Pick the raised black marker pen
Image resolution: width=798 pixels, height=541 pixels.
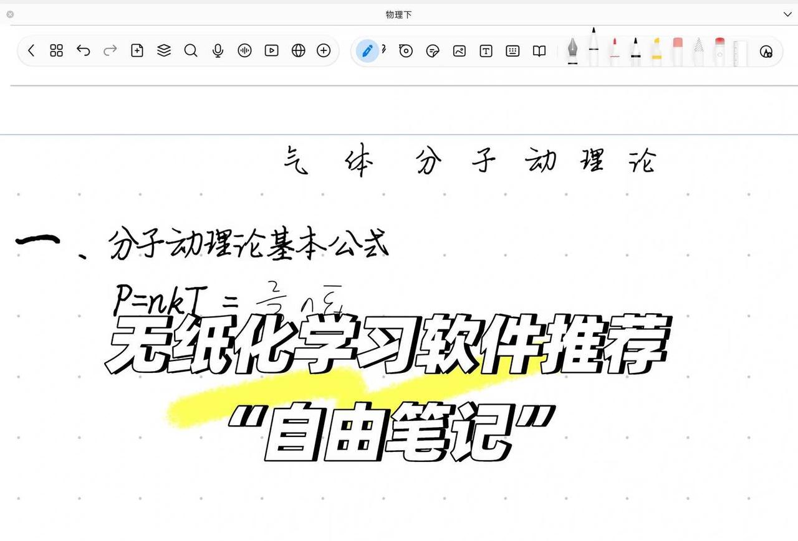point(594,45)
